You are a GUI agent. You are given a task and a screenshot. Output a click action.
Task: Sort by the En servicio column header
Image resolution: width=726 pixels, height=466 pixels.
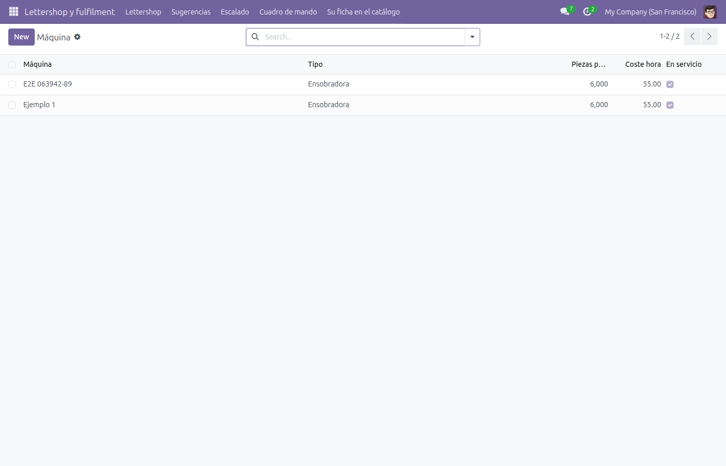coord(684,64)
